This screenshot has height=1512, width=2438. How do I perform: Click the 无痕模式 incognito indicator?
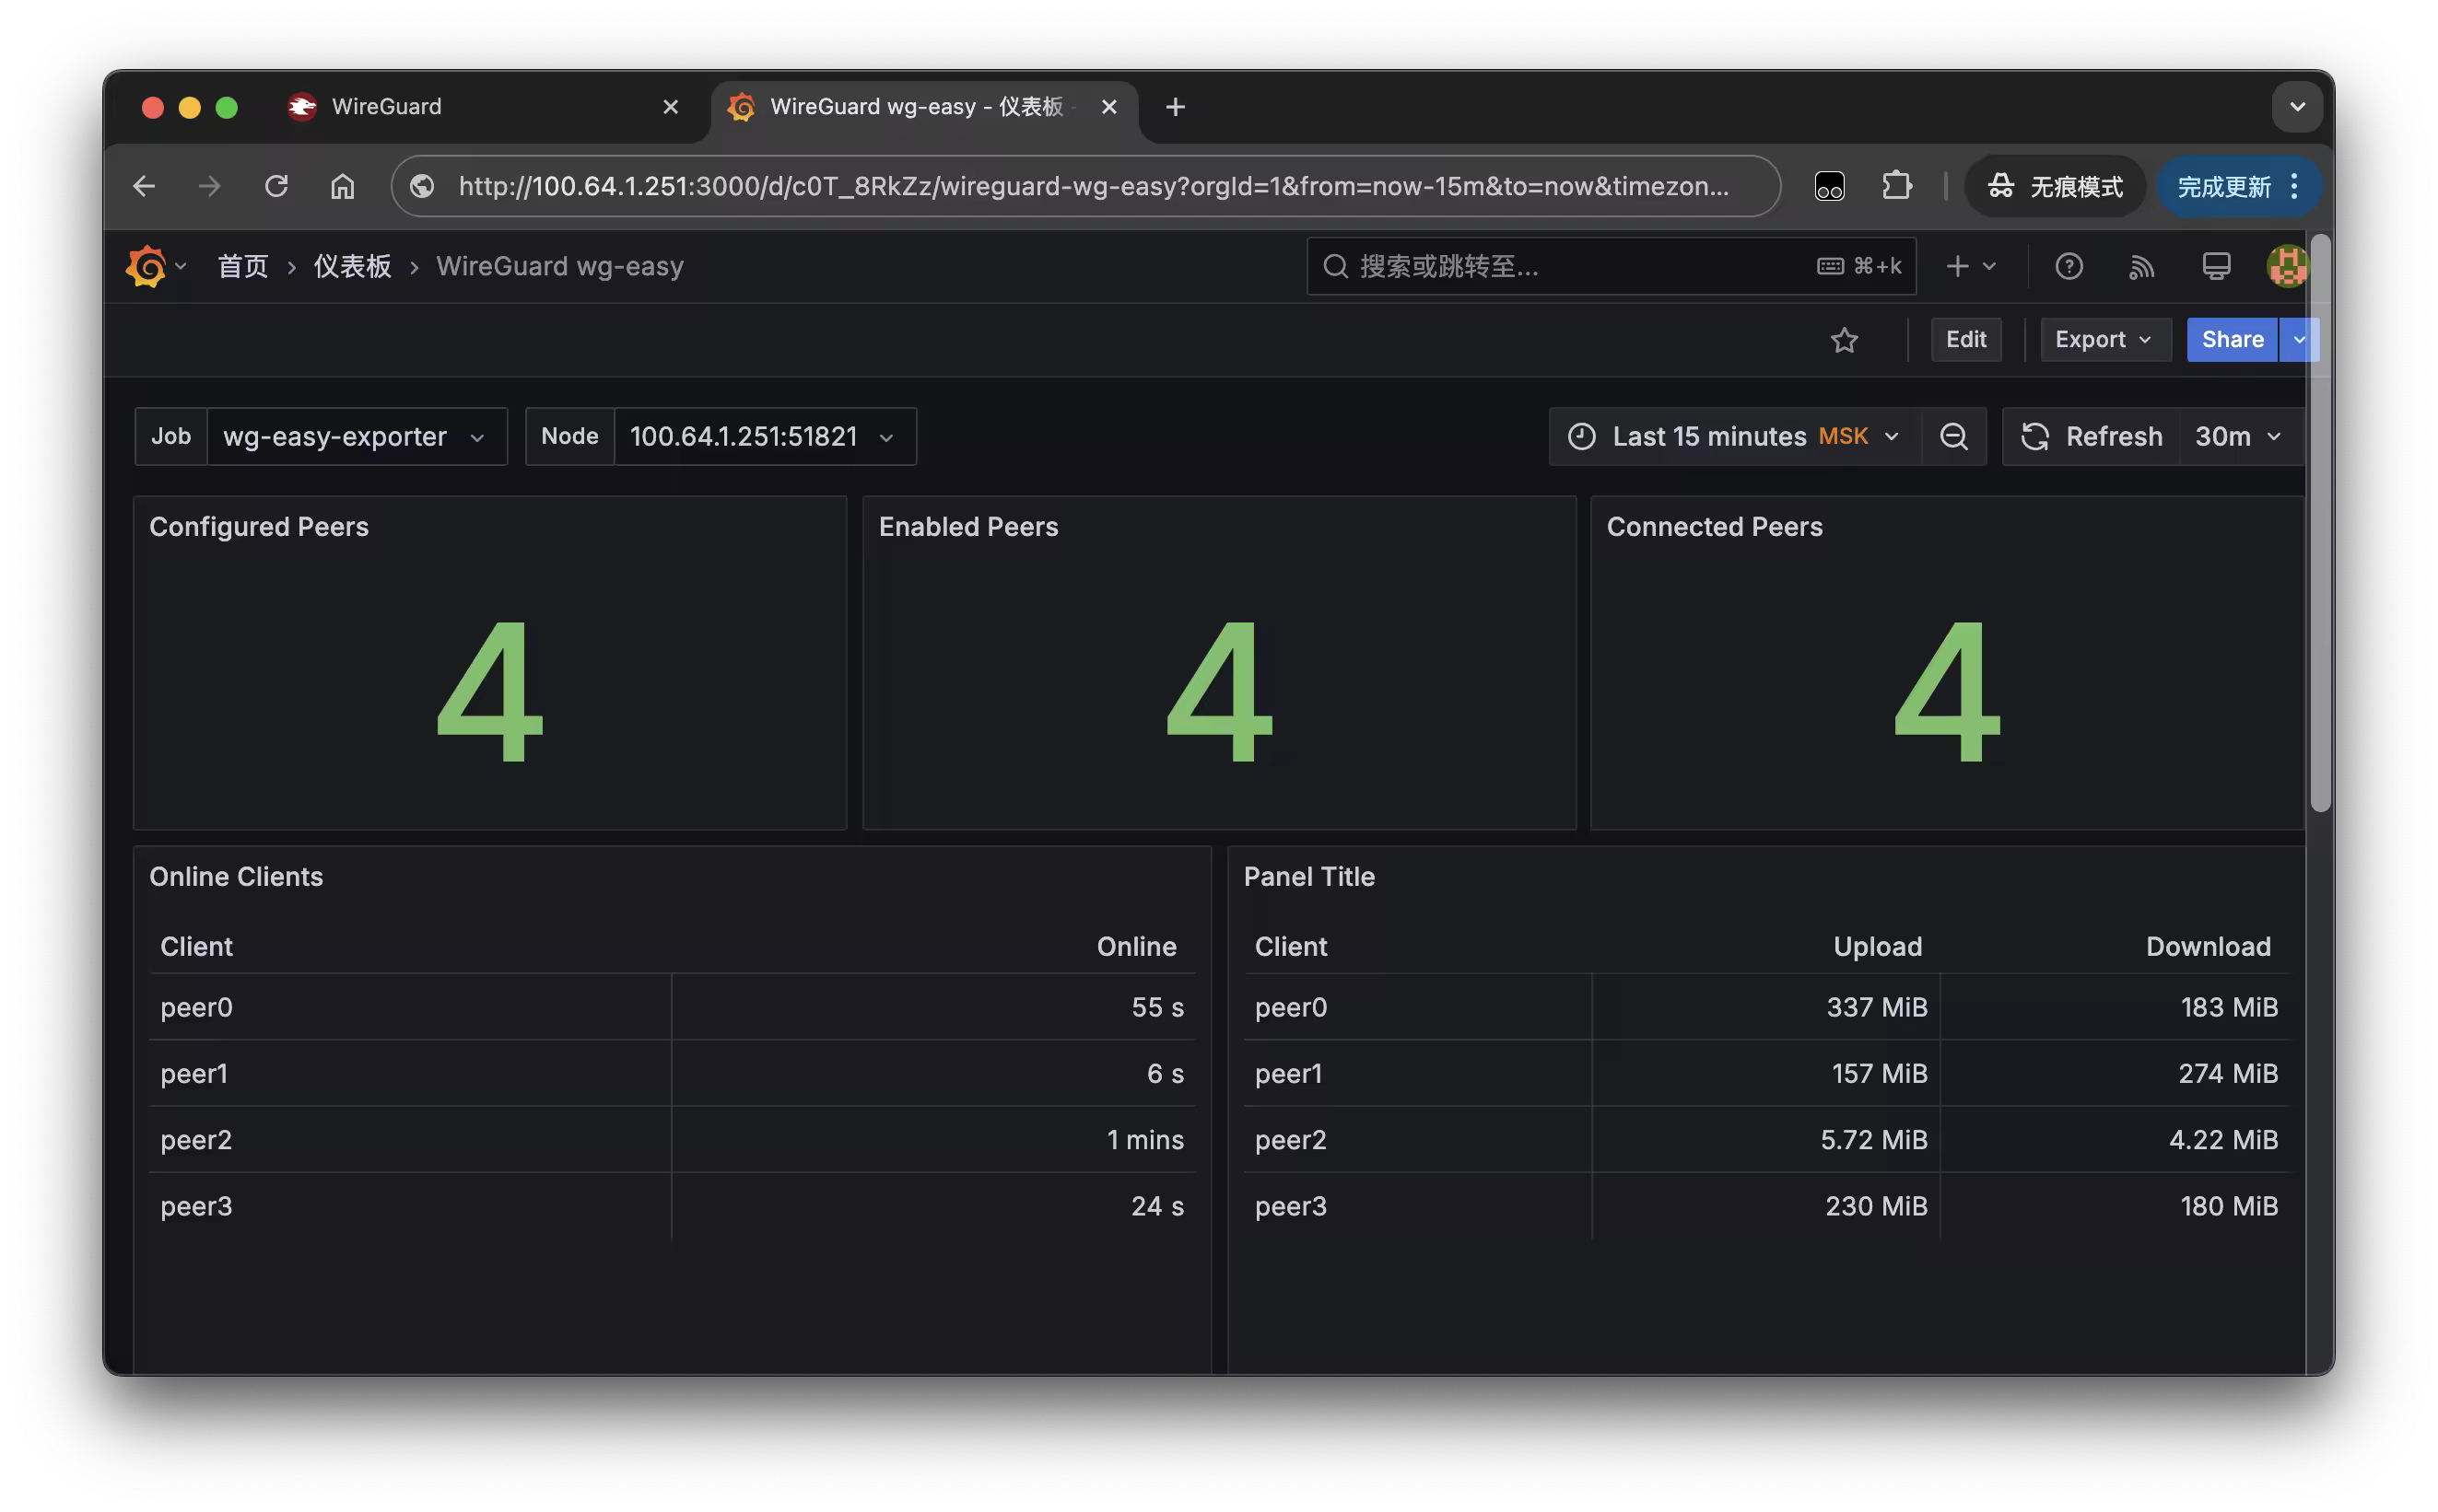point(2054,186)
